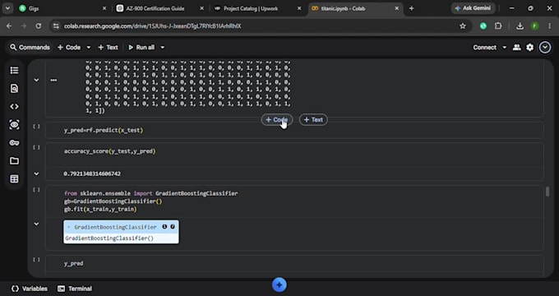This screenshot has height=296, width=559.
Task: Open the Share people icon
Action: click(x=516, y=47)
